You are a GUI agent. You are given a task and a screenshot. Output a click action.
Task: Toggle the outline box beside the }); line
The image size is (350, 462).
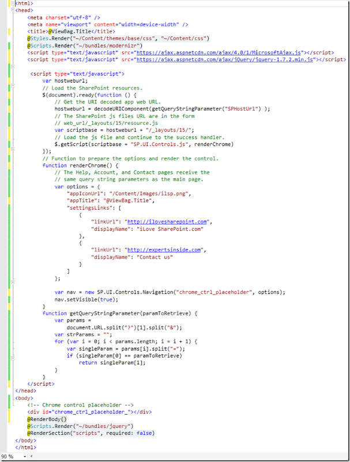[13, 149]
